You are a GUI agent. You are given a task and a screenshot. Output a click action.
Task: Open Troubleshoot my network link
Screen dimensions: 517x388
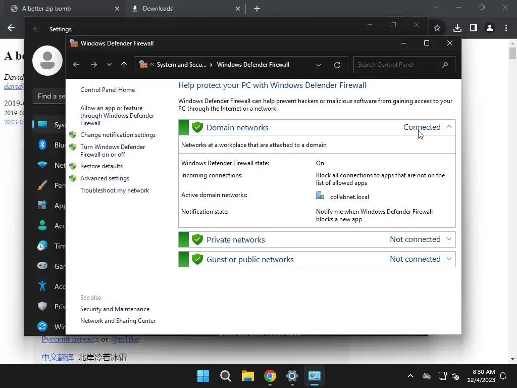[x=115, y=190]
